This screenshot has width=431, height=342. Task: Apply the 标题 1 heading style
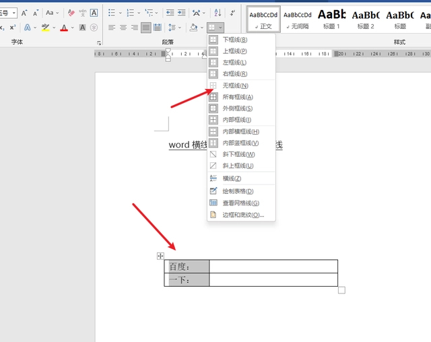pyautogui.click(x=331, y=18)
